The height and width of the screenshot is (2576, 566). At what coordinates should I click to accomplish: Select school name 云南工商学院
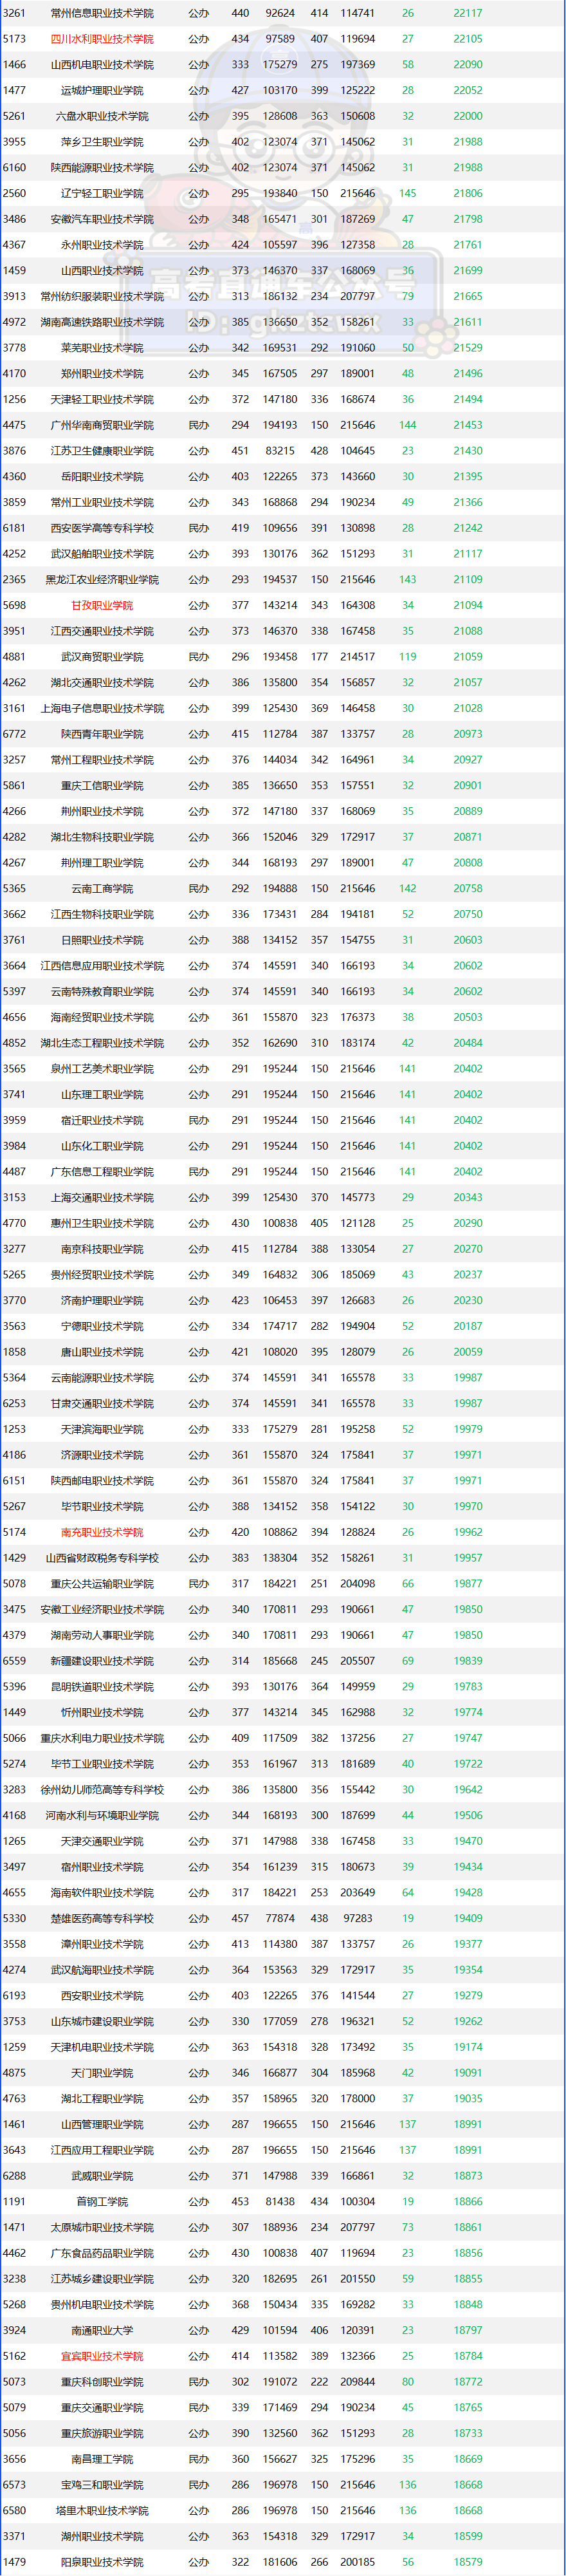click(102, 888)
